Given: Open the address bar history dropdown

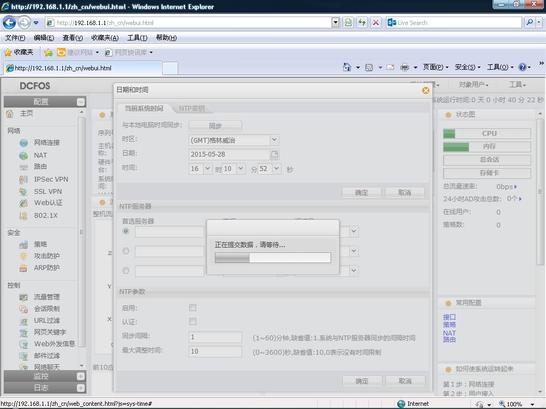Looking at the screenshot, I should coord(335,23).
